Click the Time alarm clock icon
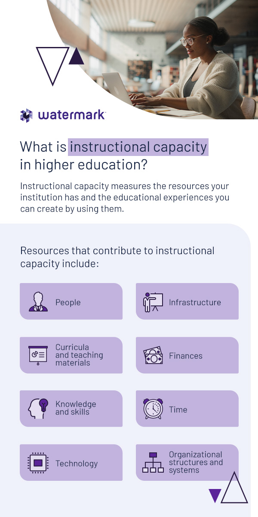Image resolution: width=258 pixels, height=517 pixels. 153,408
